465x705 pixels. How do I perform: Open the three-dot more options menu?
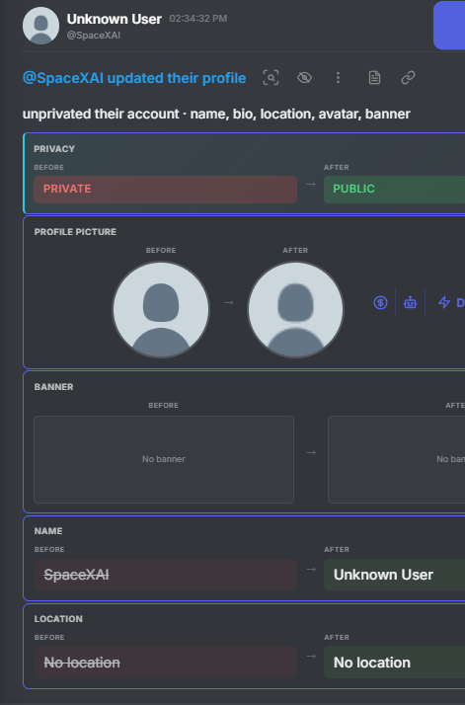[339, 78]
